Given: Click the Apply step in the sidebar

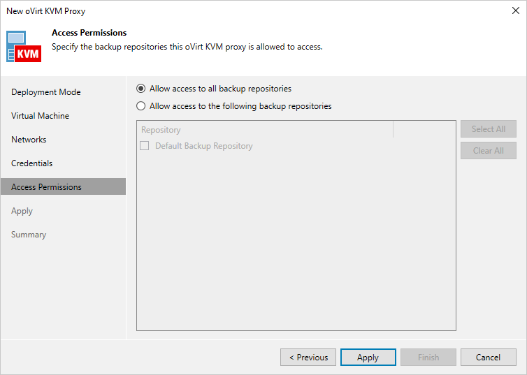Looking at the screenshot, I should 22,211.
